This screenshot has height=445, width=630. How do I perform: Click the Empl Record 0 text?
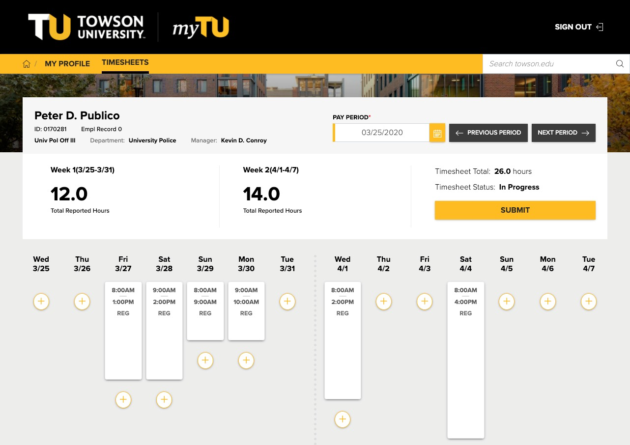point(102,129)
